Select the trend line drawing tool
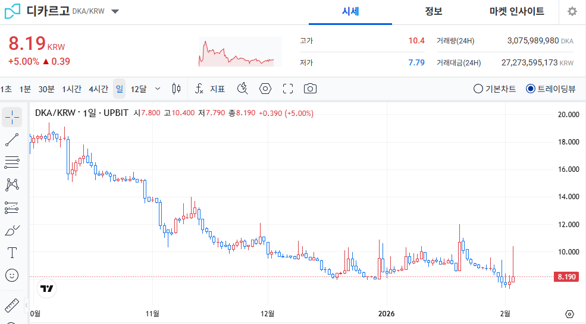This screenshot has height=324, width=586. click(x=12, y=140)
